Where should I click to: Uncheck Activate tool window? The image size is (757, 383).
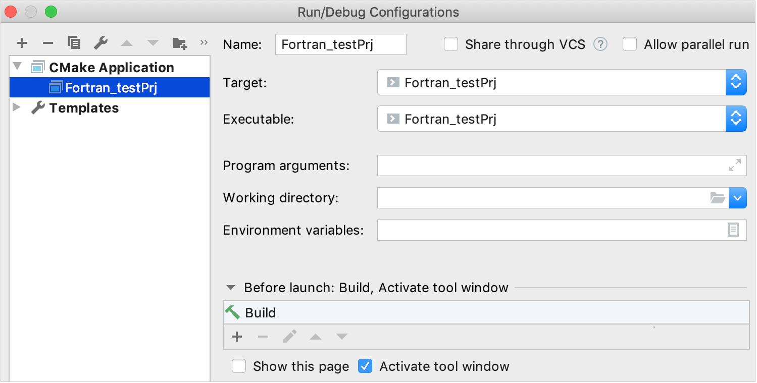[x=365, y=366]
